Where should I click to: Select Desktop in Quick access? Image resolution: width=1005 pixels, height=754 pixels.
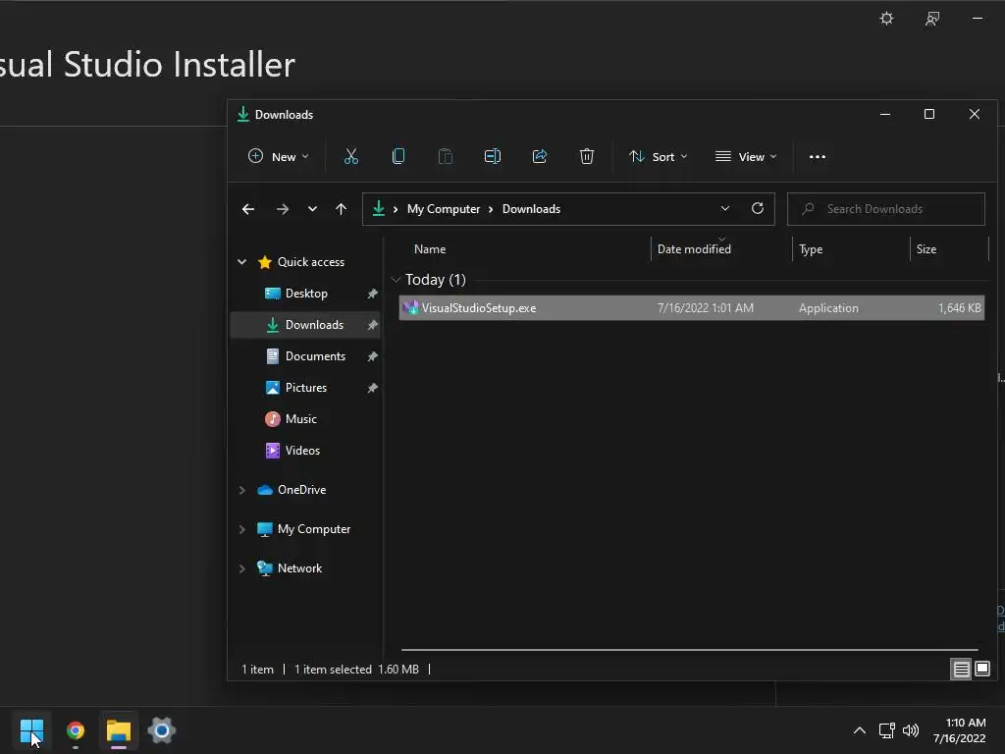[306, 294]
